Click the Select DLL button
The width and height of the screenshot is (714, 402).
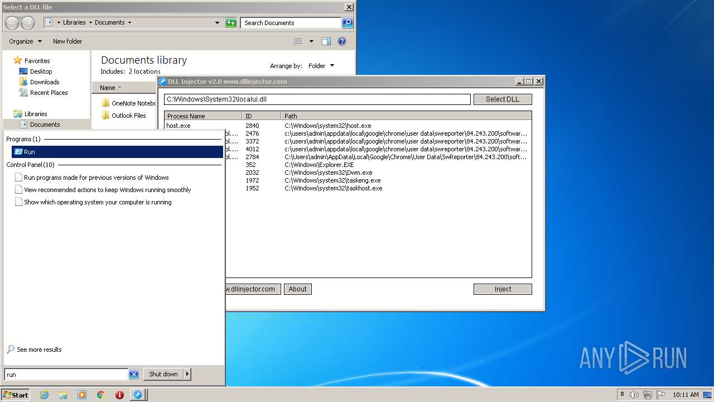pyautogui.click(x=503, y=99)
